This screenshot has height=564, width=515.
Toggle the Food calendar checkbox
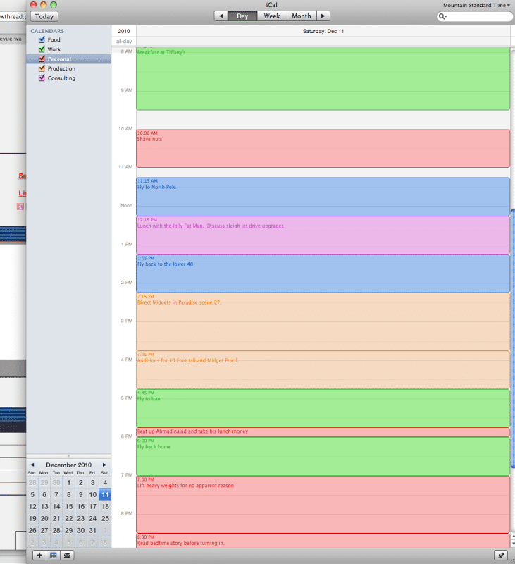(x=42, y=39)
